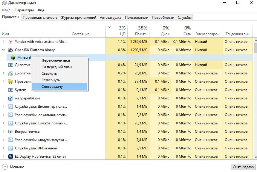Choose Переключиться in the context menu

click(x=59, y=60)
